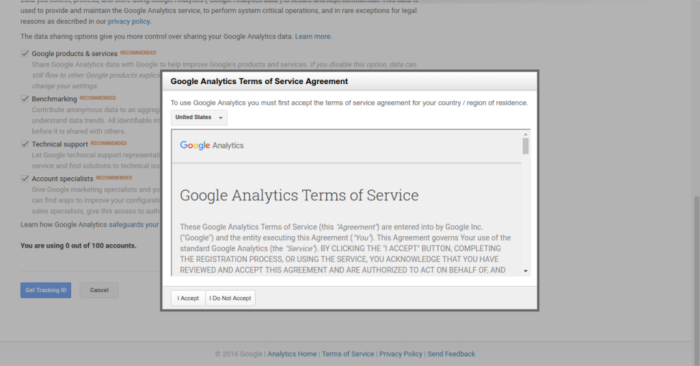Toggle the Benchmarking checkbox
This screenshot has width=700, height=366.
(25, 99)
